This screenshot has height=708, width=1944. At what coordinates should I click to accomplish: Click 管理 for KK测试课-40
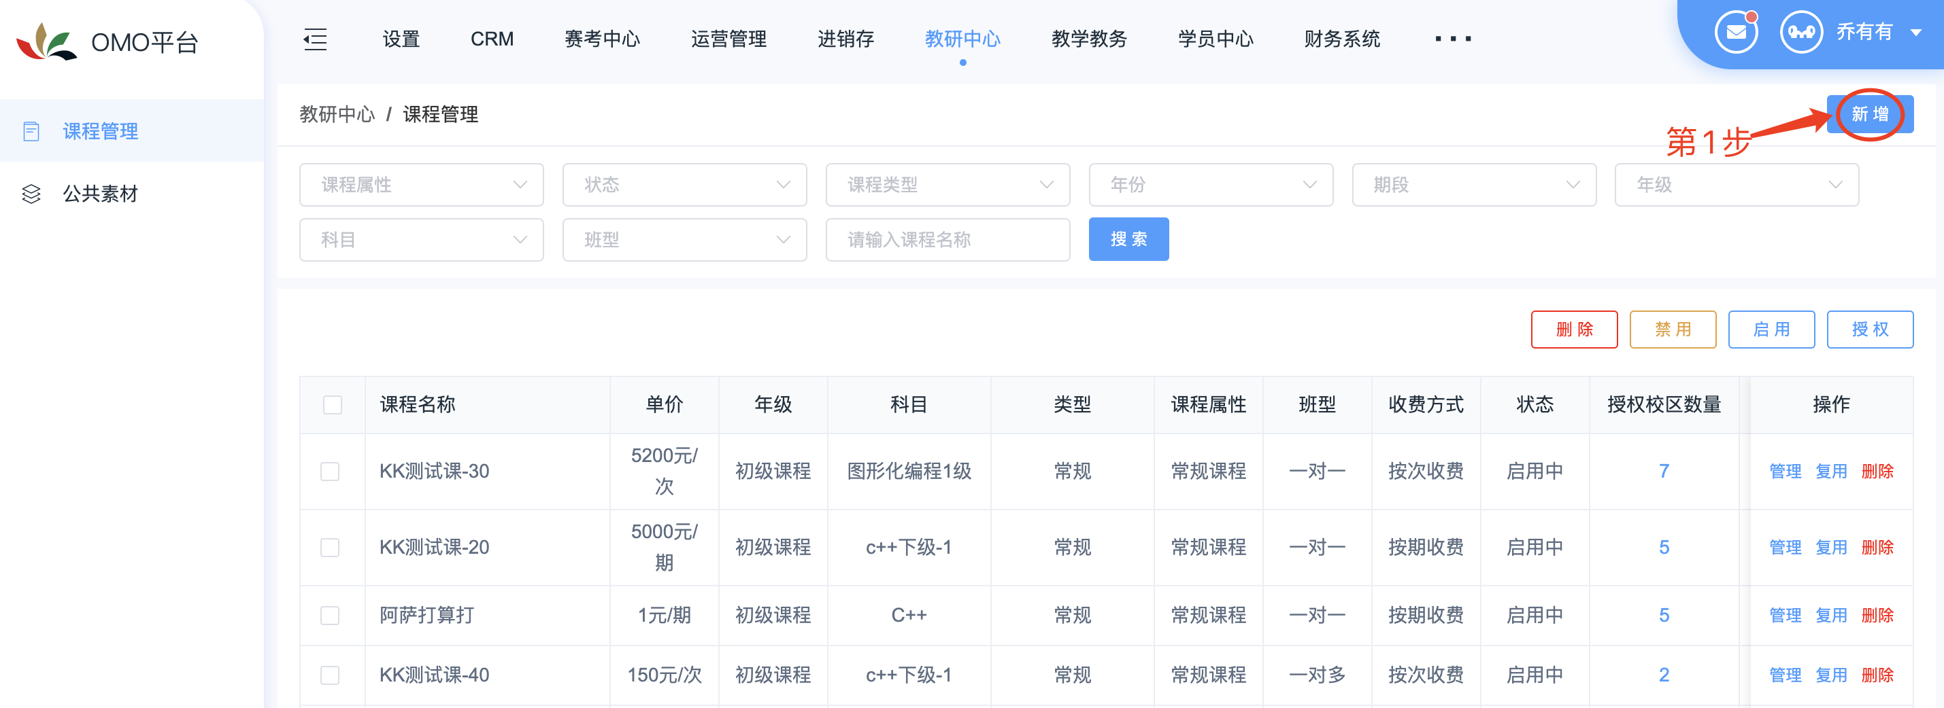1785,675
